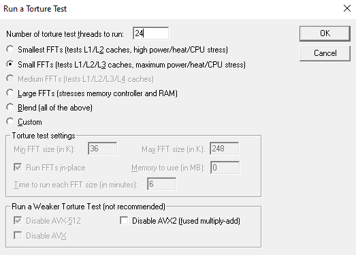Click OK to start the torture test
This screenshot has height=255, width=356.
pyautogui.click(x=325, y=33)
